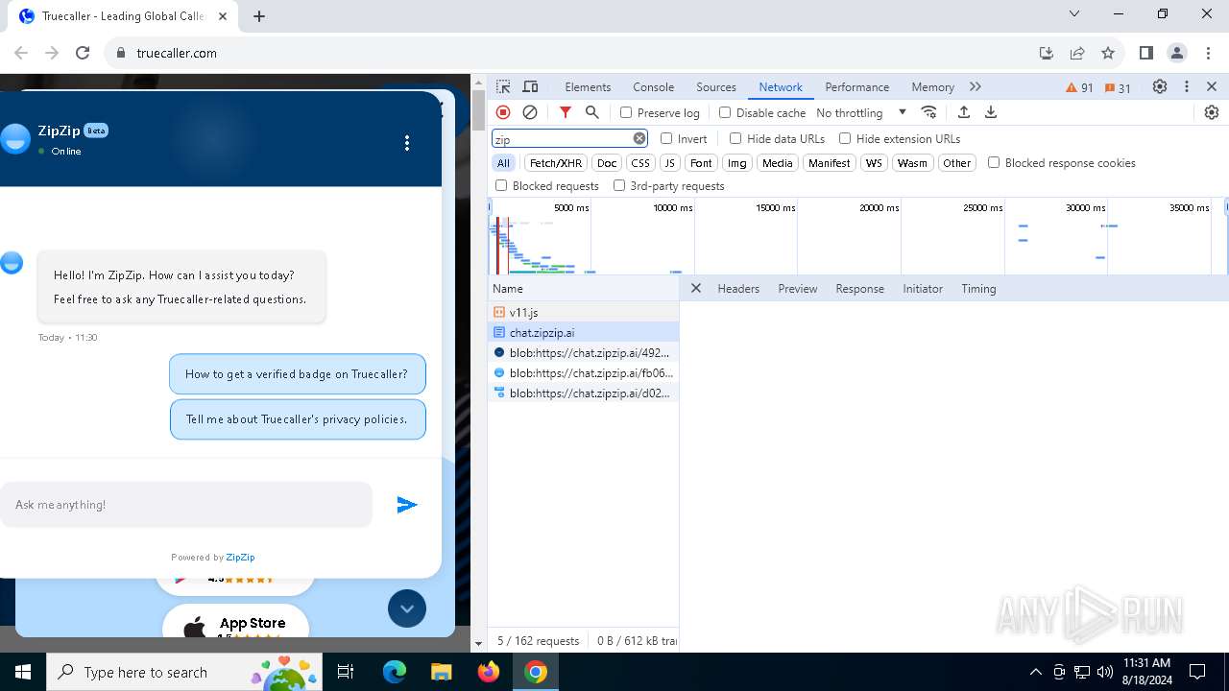The height and width of the screenshot is (691, 1229).
Task: Check 3rd-party requests option
Action: coord(619,185)
